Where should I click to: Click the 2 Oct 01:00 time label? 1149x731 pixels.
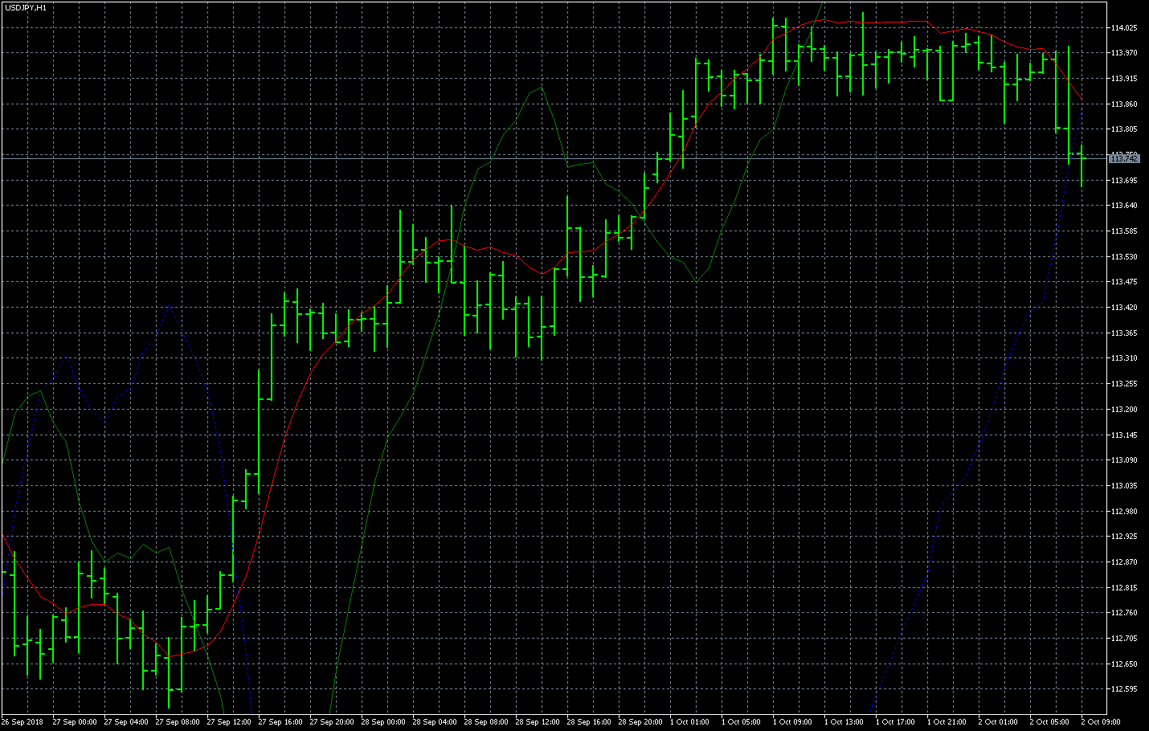point(998,722)
